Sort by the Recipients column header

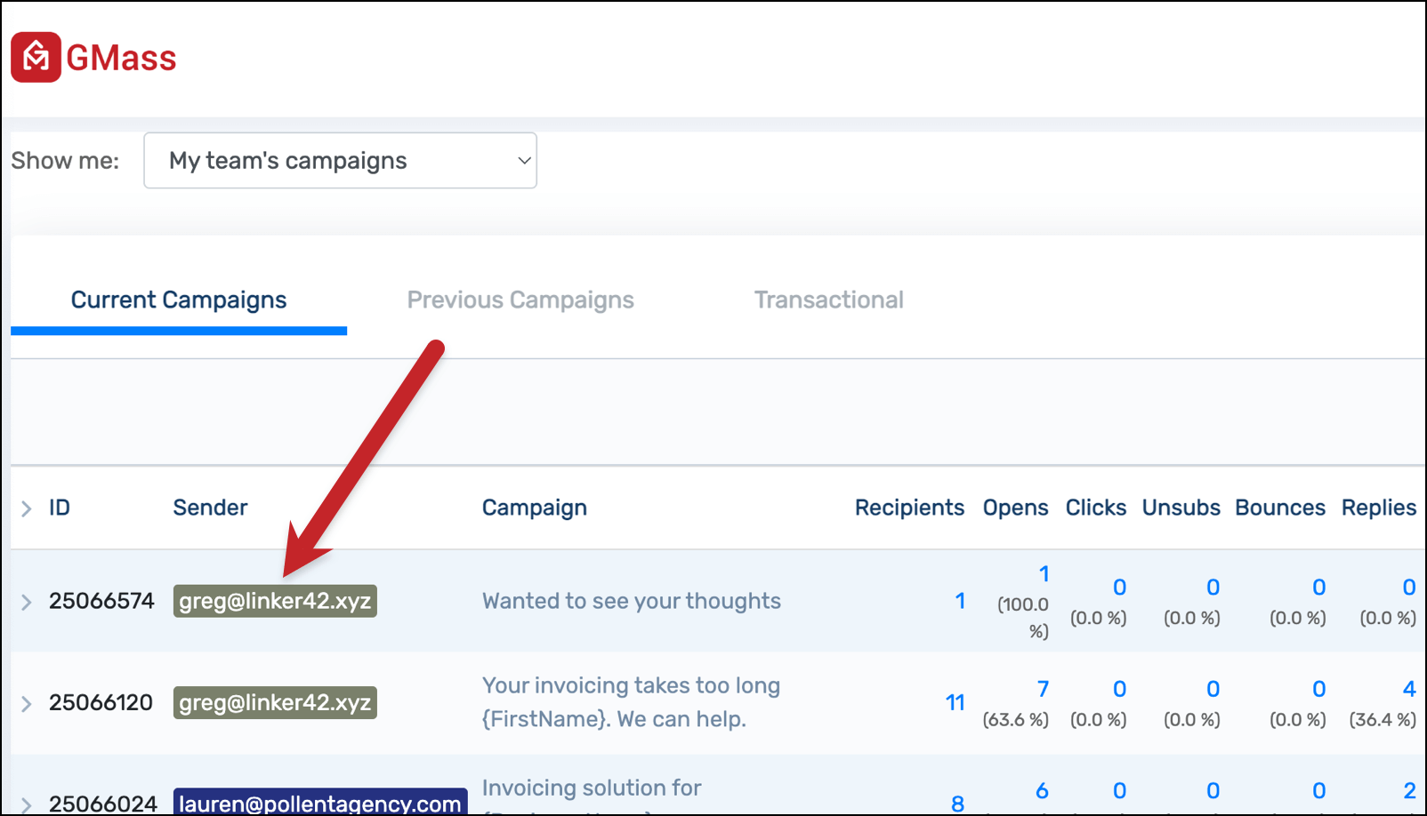point(909,508)
